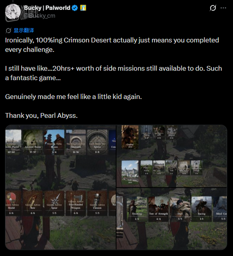
Task: Click the Spear 5/5 advice card
Action: tap(54, 203)
